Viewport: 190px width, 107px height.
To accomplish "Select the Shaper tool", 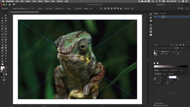I will pos(2,29).
